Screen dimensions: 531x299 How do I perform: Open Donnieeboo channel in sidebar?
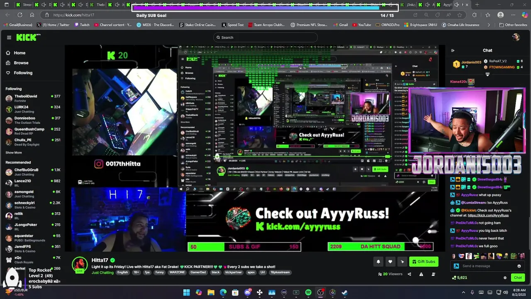tap(33, 120)
